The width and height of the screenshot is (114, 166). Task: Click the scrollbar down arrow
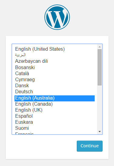[x=99, y=132]
